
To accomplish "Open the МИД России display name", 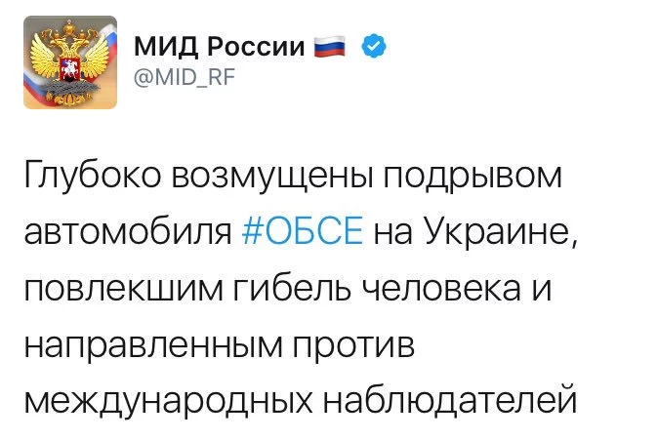I will click(x=220, y=46).
